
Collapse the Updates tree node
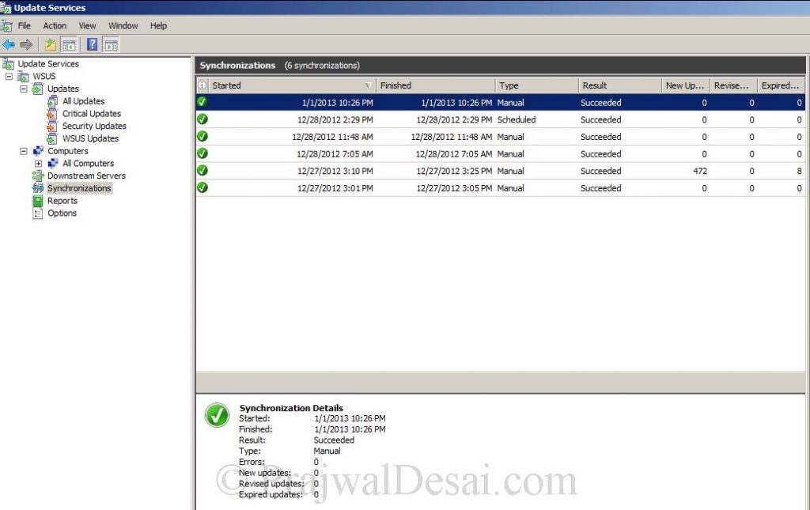(24, 89)
